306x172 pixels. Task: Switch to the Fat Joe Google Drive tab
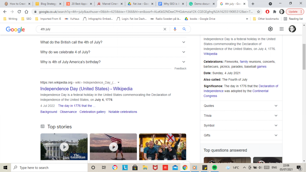[140, 4]
